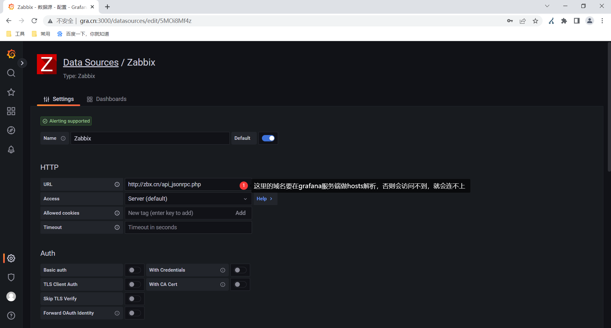Click info icon for Forward OAuth Identity

[x=117, y=313]
